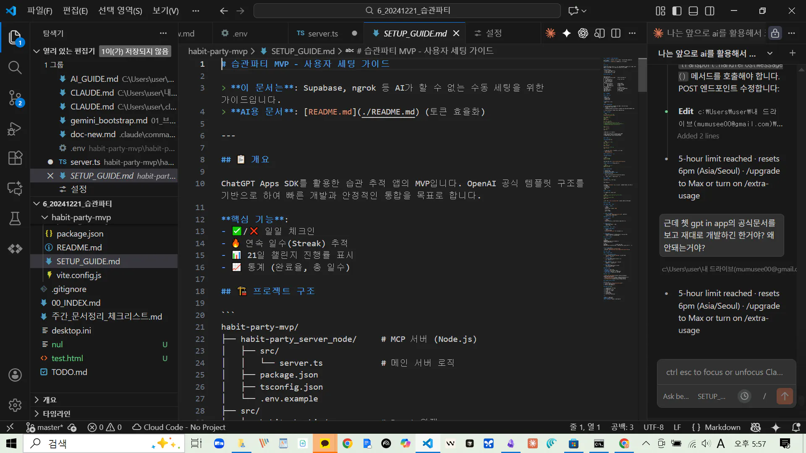Image resolution: width=806 pixels, height=453 pixels.
Task: Open markdown preview to the side
Action: click(599, 33)
